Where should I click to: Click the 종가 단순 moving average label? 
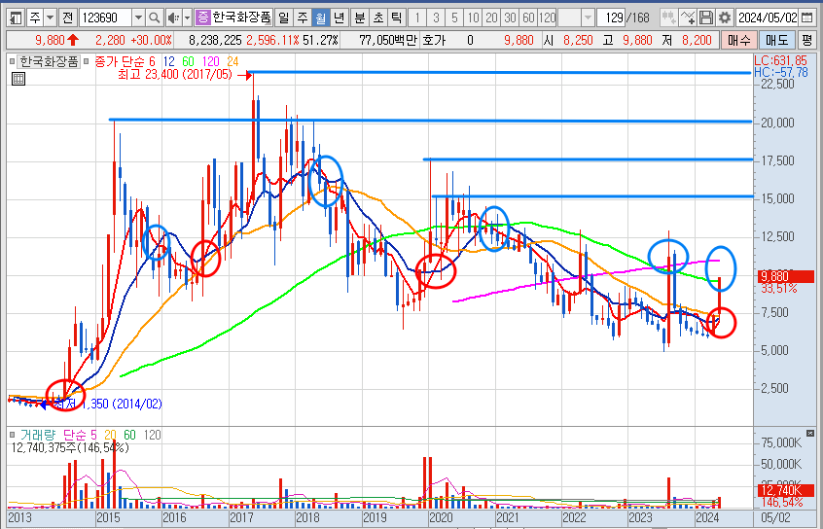pyautogui.click(x=121, y=62)
